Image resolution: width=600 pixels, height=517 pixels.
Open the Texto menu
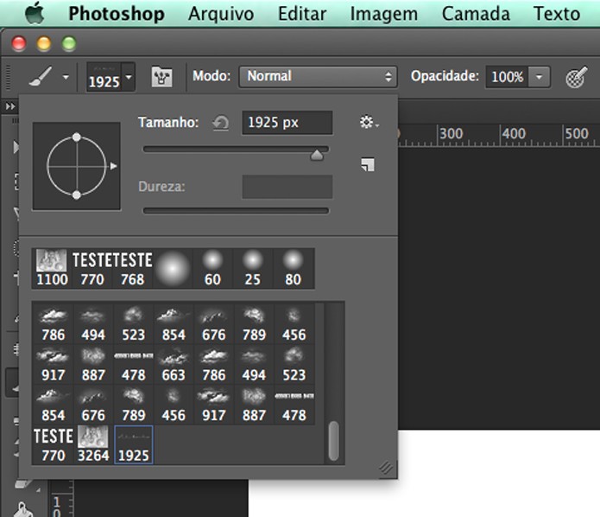557,14
